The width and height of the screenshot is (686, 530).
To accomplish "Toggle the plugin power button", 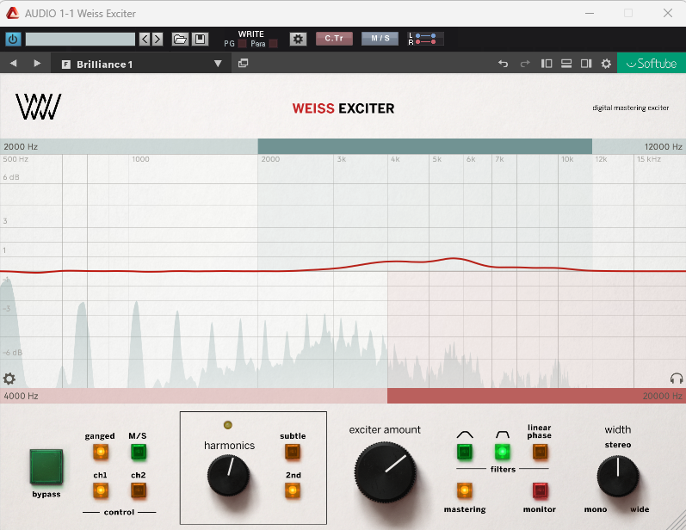I will [x=13, y=39].
